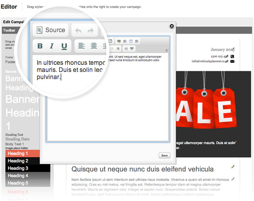Edit the January 2013 date pencil
The height and width of the screenshot is (201, 254).
point(233,49)
